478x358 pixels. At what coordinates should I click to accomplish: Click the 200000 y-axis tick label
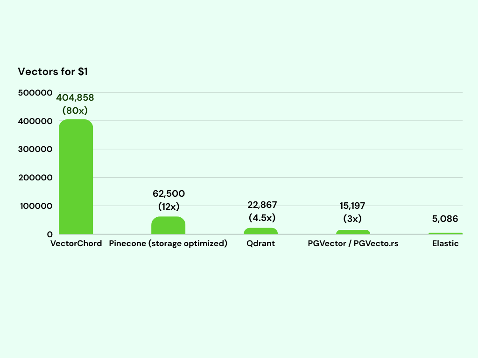35,178
